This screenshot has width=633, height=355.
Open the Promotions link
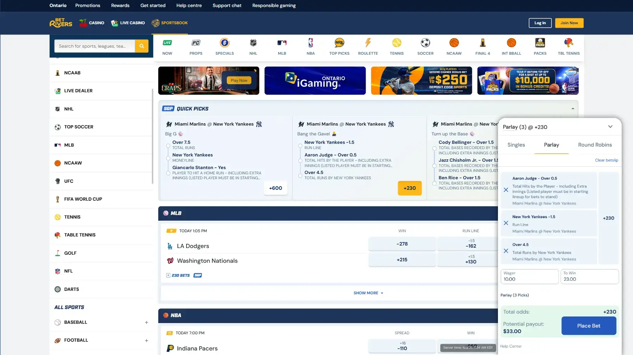[x=88, y=6]
